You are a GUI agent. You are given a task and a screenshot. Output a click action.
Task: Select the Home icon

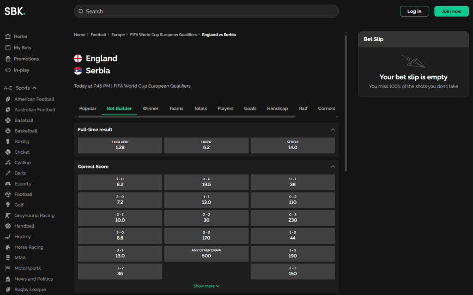(8, 36)
